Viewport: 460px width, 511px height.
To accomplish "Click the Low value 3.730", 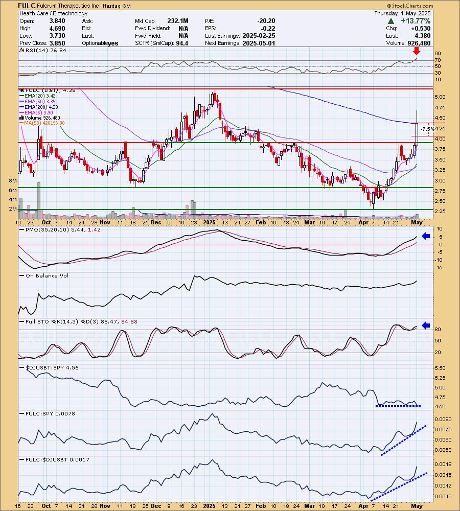I will coord(57,36).
